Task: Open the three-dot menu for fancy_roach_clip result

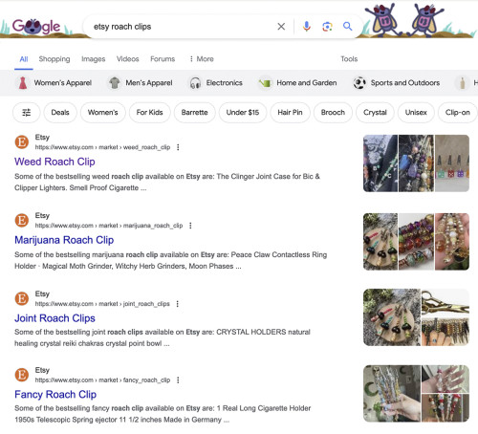Action: pyautogui.click(x=178, y=380)
